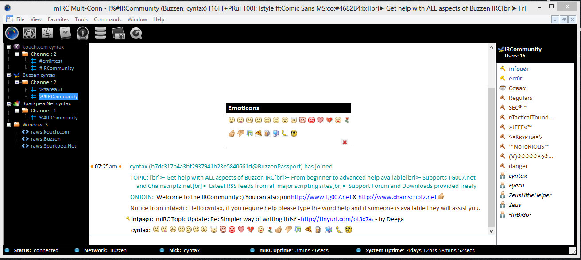Pick the red angry emoticon in Emoticons panel
This screenshot has height=260, width=581.
(311, 120)
